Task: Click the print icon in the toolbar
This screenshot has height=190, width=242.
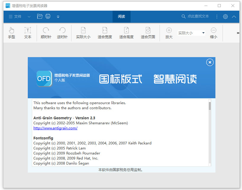Action: coord(48,16)
